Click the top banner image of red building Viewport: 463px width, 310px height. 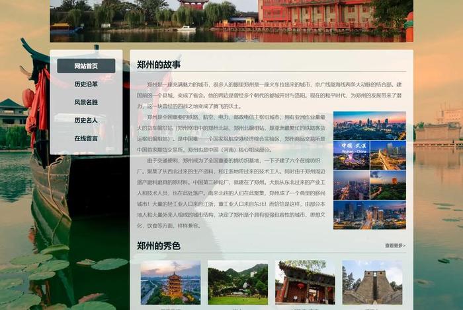pos(232,21)
